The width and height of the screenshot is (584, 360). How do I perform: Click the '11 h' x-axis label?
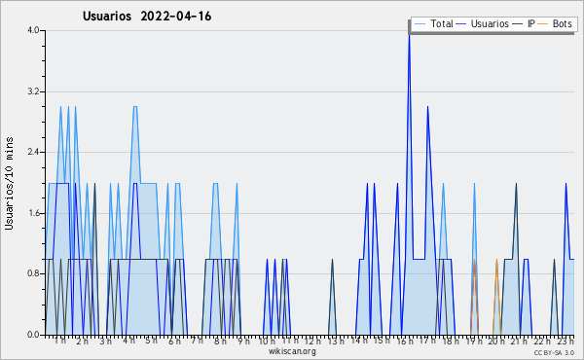290,340
